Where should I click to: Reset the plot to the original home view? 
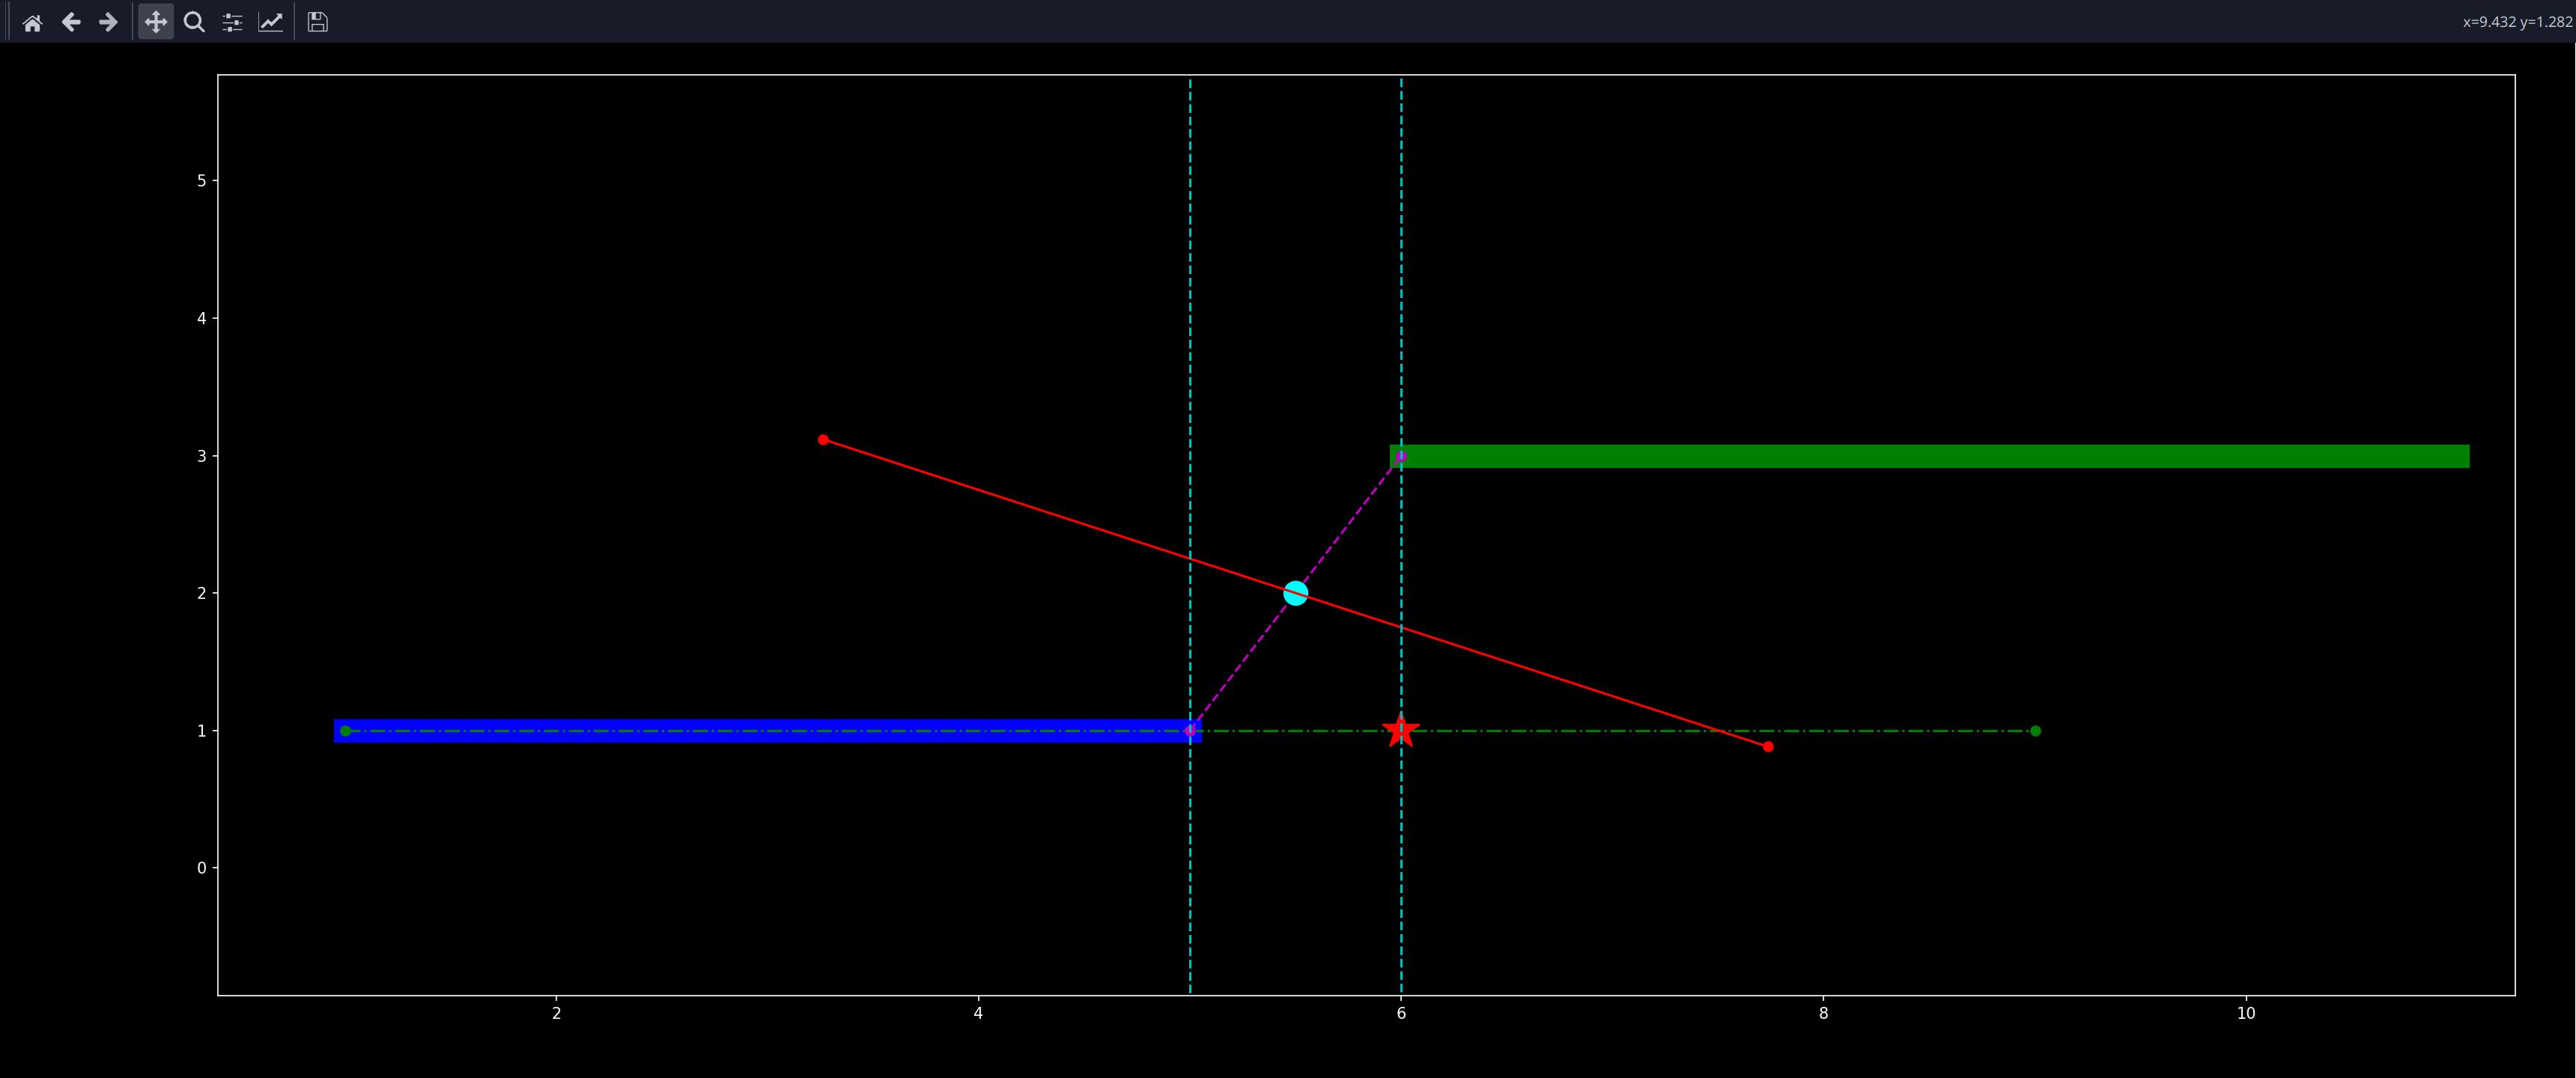coord(33,22)
